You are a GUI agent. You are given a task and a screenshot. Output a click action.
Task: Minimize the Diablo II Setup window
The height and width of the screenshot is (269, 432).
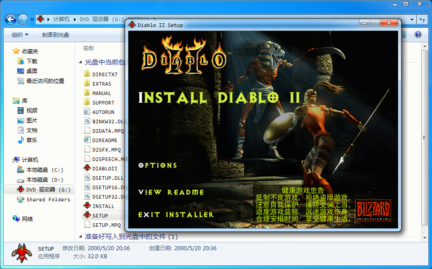pyautogui.click(x=364, y=23)
